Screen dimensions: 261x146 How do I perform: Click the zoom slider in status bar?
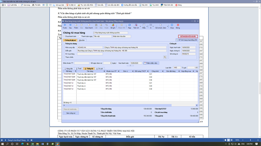(250, 140)
